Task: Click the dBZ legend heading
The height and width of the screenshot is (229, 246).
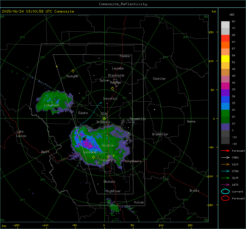Action: point(232,14)
